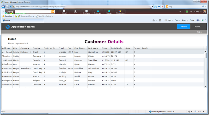This screenshot has width=209, height=115.
Task: Open the recent pages dropdown beside Forward
Action: pyautogui.click(x=10, y=7)
